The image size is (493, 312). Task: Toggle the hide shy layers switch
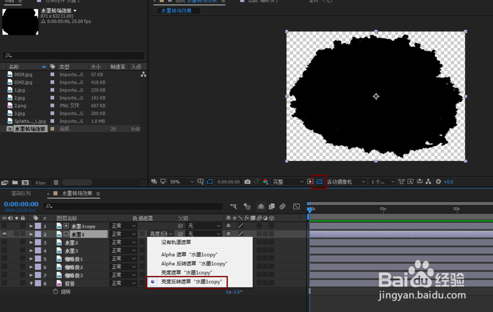[261, 206]
